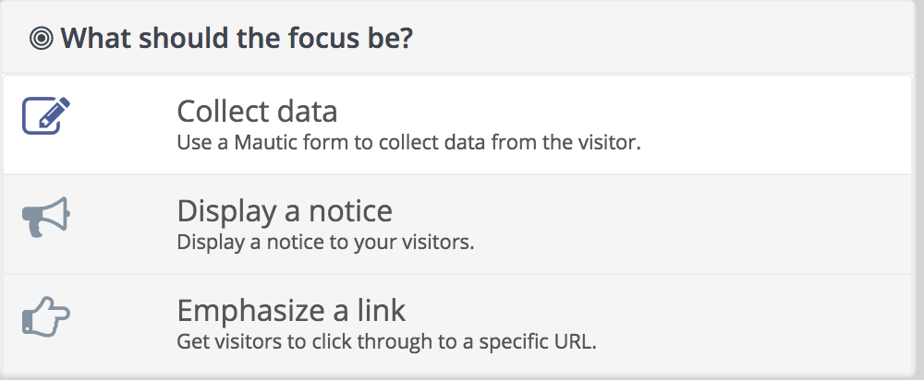This screenshot has height=380, width=924.
Task: Click the "What should the focus be?" heading
Action: pyautogui.click(x=237, y=38)
